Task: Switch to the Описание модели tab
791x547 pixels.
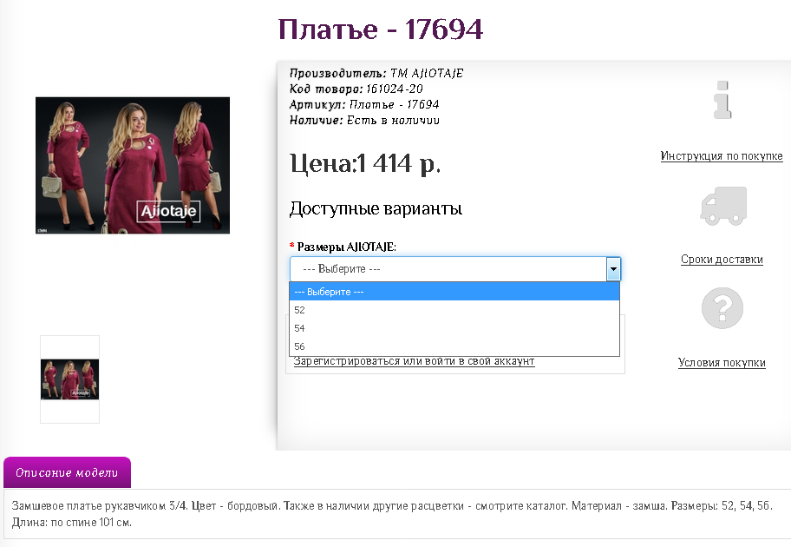Action: (67, 473)
